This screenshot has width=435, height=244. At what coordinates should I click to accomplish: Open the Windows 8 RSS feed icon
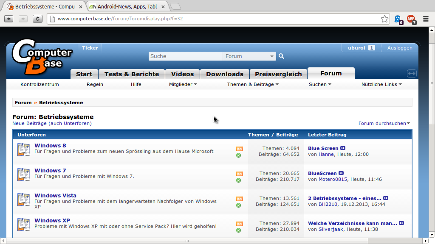coord(240,149)
